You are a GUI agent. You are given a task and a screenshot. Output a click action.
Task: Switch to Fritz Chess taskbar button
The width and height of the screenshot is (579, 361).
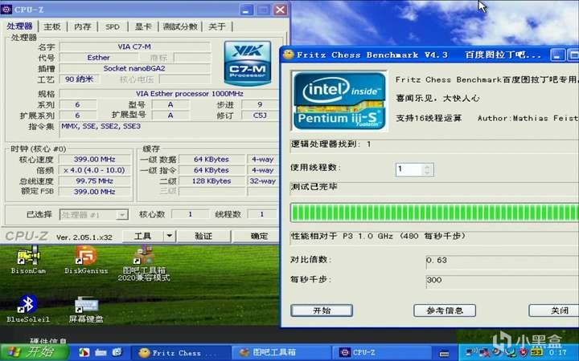(181, 352)
